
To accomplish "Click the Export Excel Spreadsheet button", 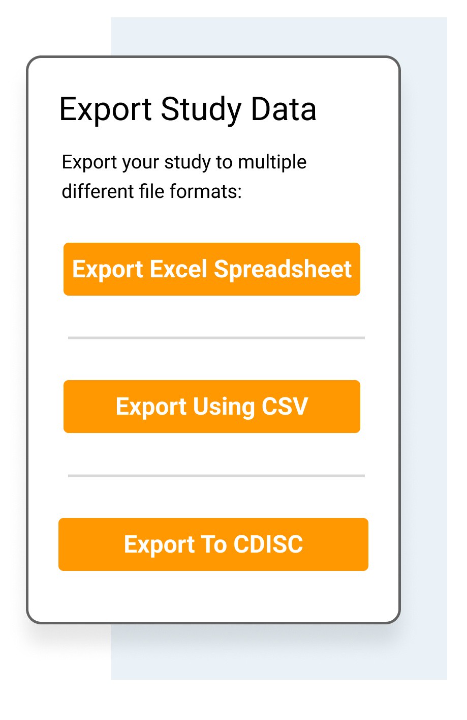I will (x=211, y=269).
